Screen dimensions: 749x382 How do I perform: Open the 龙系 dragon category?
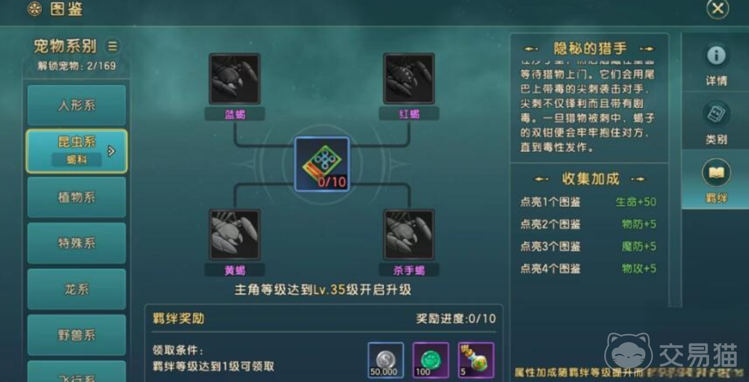coord(77,289)
